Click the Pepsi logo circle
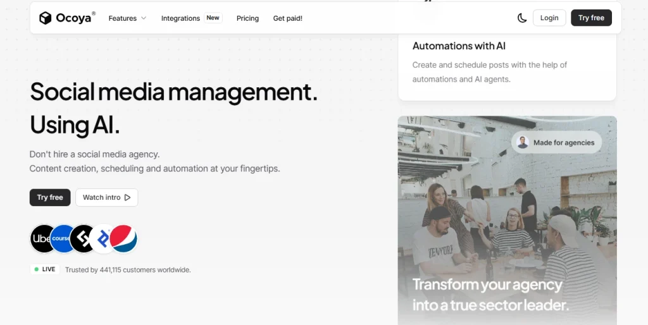Viewport: 648px width, 325px height. click(x=123, y=238)
